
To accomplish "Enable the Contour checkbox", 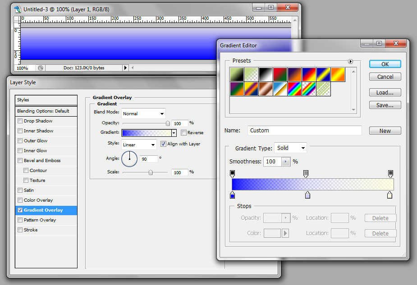I will [26, 170].
